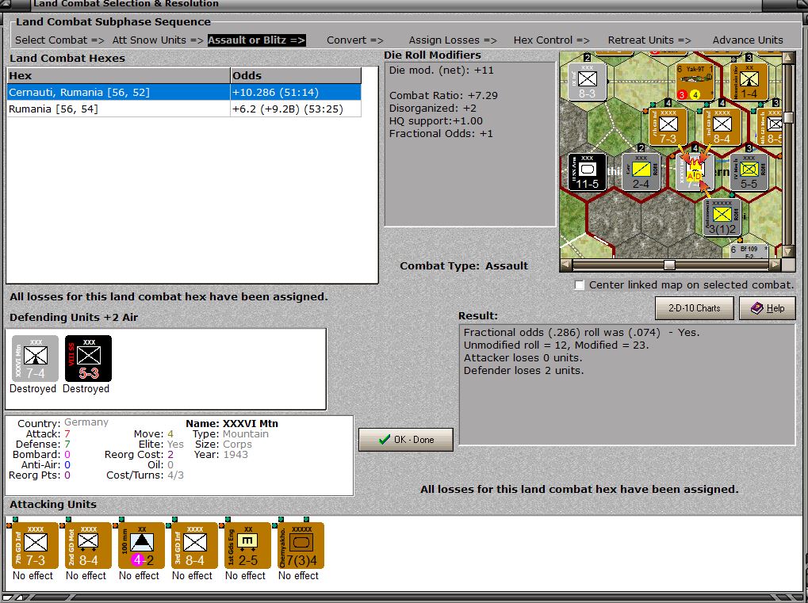Image resolution: width=808 pixels, height=603 pixels.
Task: Click the 'Fractional Odds: +1' modifier line
Action: (441, 133)
